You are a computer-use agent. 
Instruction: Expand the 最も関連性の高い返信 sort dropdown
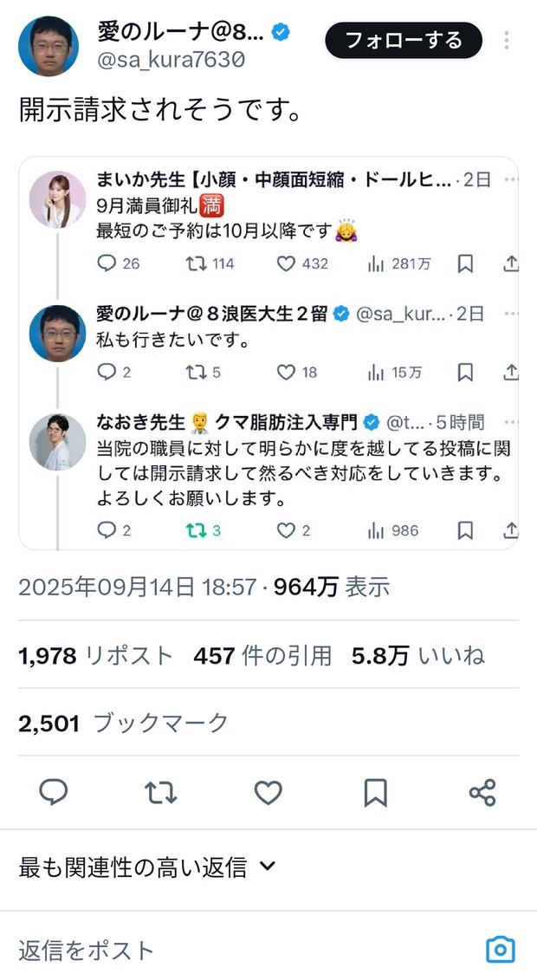pos(147,867)
